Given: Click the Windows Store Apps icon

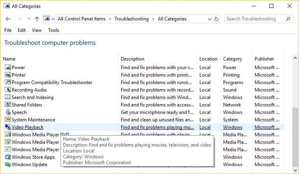Looking at the screenshot, I should point(8,157).
